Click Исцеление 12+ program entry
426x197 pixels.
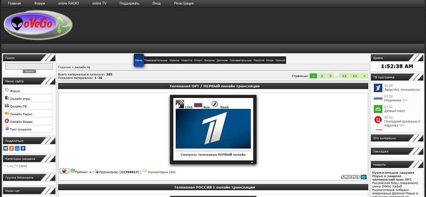click(396, 100)
